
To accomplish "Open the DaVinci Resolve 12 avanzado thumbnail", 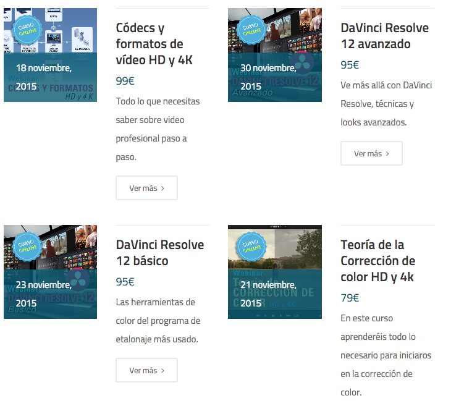I will 275,55.
